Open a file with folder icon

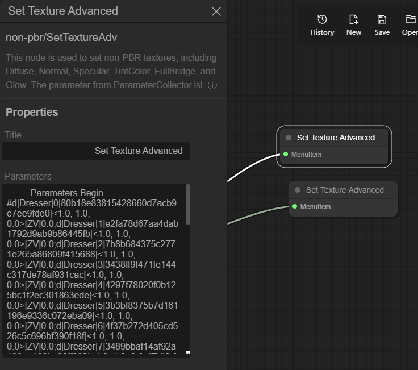(410, 25)
